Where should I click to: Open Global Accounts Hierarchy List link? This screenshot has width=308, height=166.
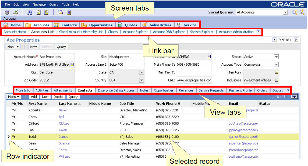pyautogui.click(x=81, y=32)
